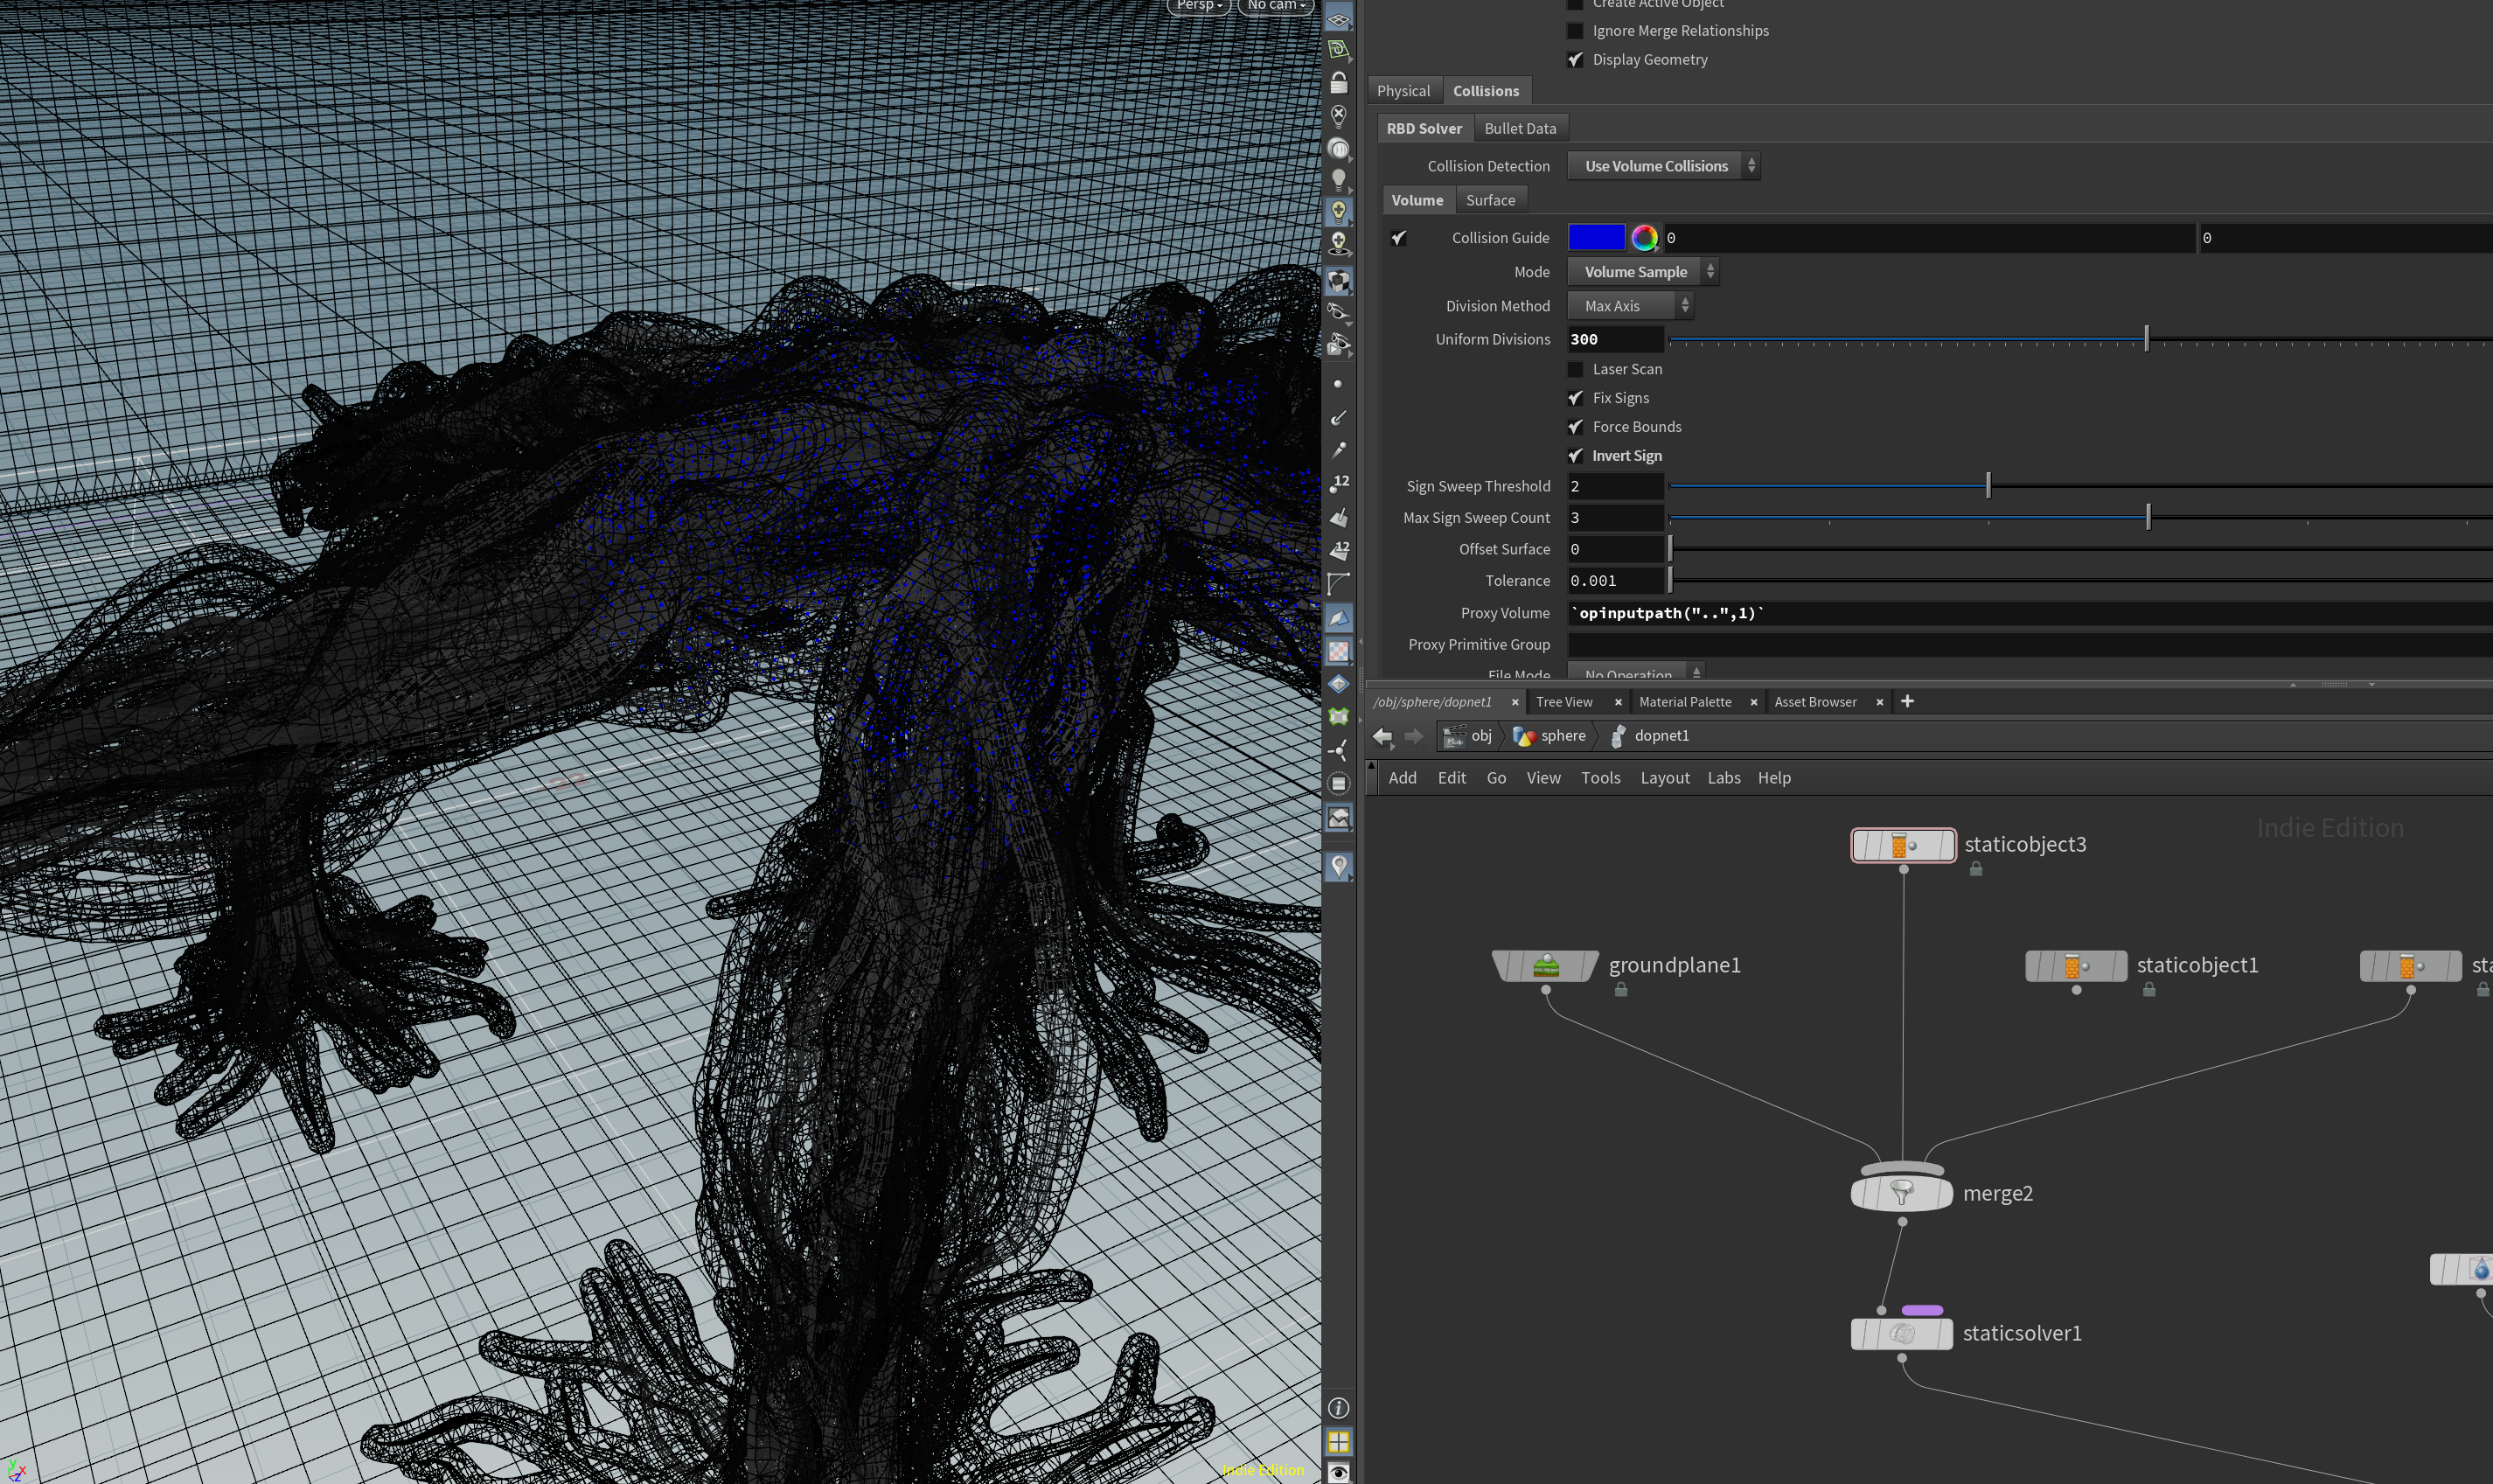Screen dimensions: 2493x1484
Task: Open the Layout menu
Action: point(1665,778)
